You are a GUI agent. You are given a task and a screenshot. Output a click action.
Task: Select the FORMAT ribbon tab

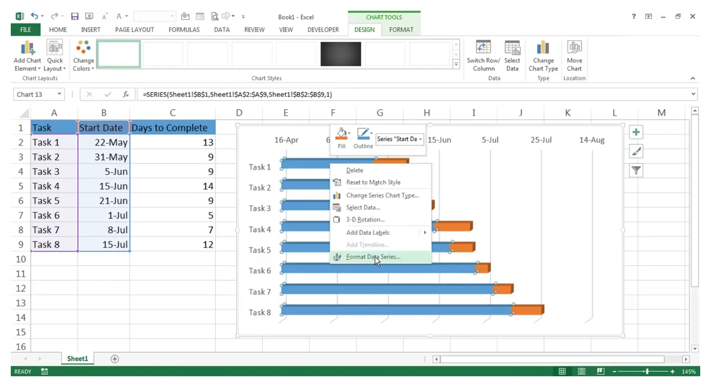401,29
